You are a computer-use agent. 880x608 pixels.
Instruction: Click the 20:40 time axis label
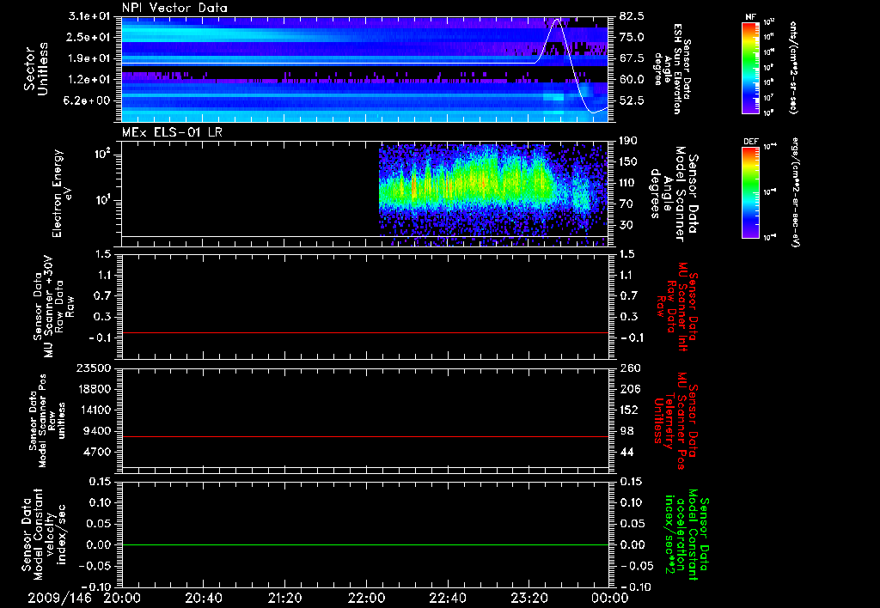pyautogui.click(x=204, y=597)
